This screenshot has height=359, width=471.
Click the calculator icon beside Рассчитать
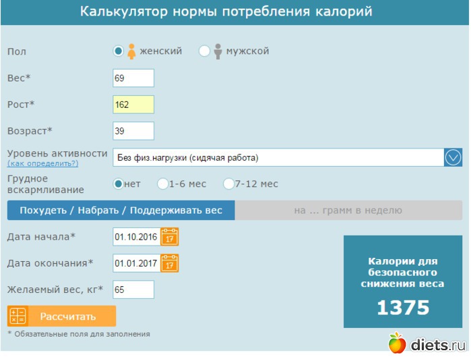click(18, 316)
